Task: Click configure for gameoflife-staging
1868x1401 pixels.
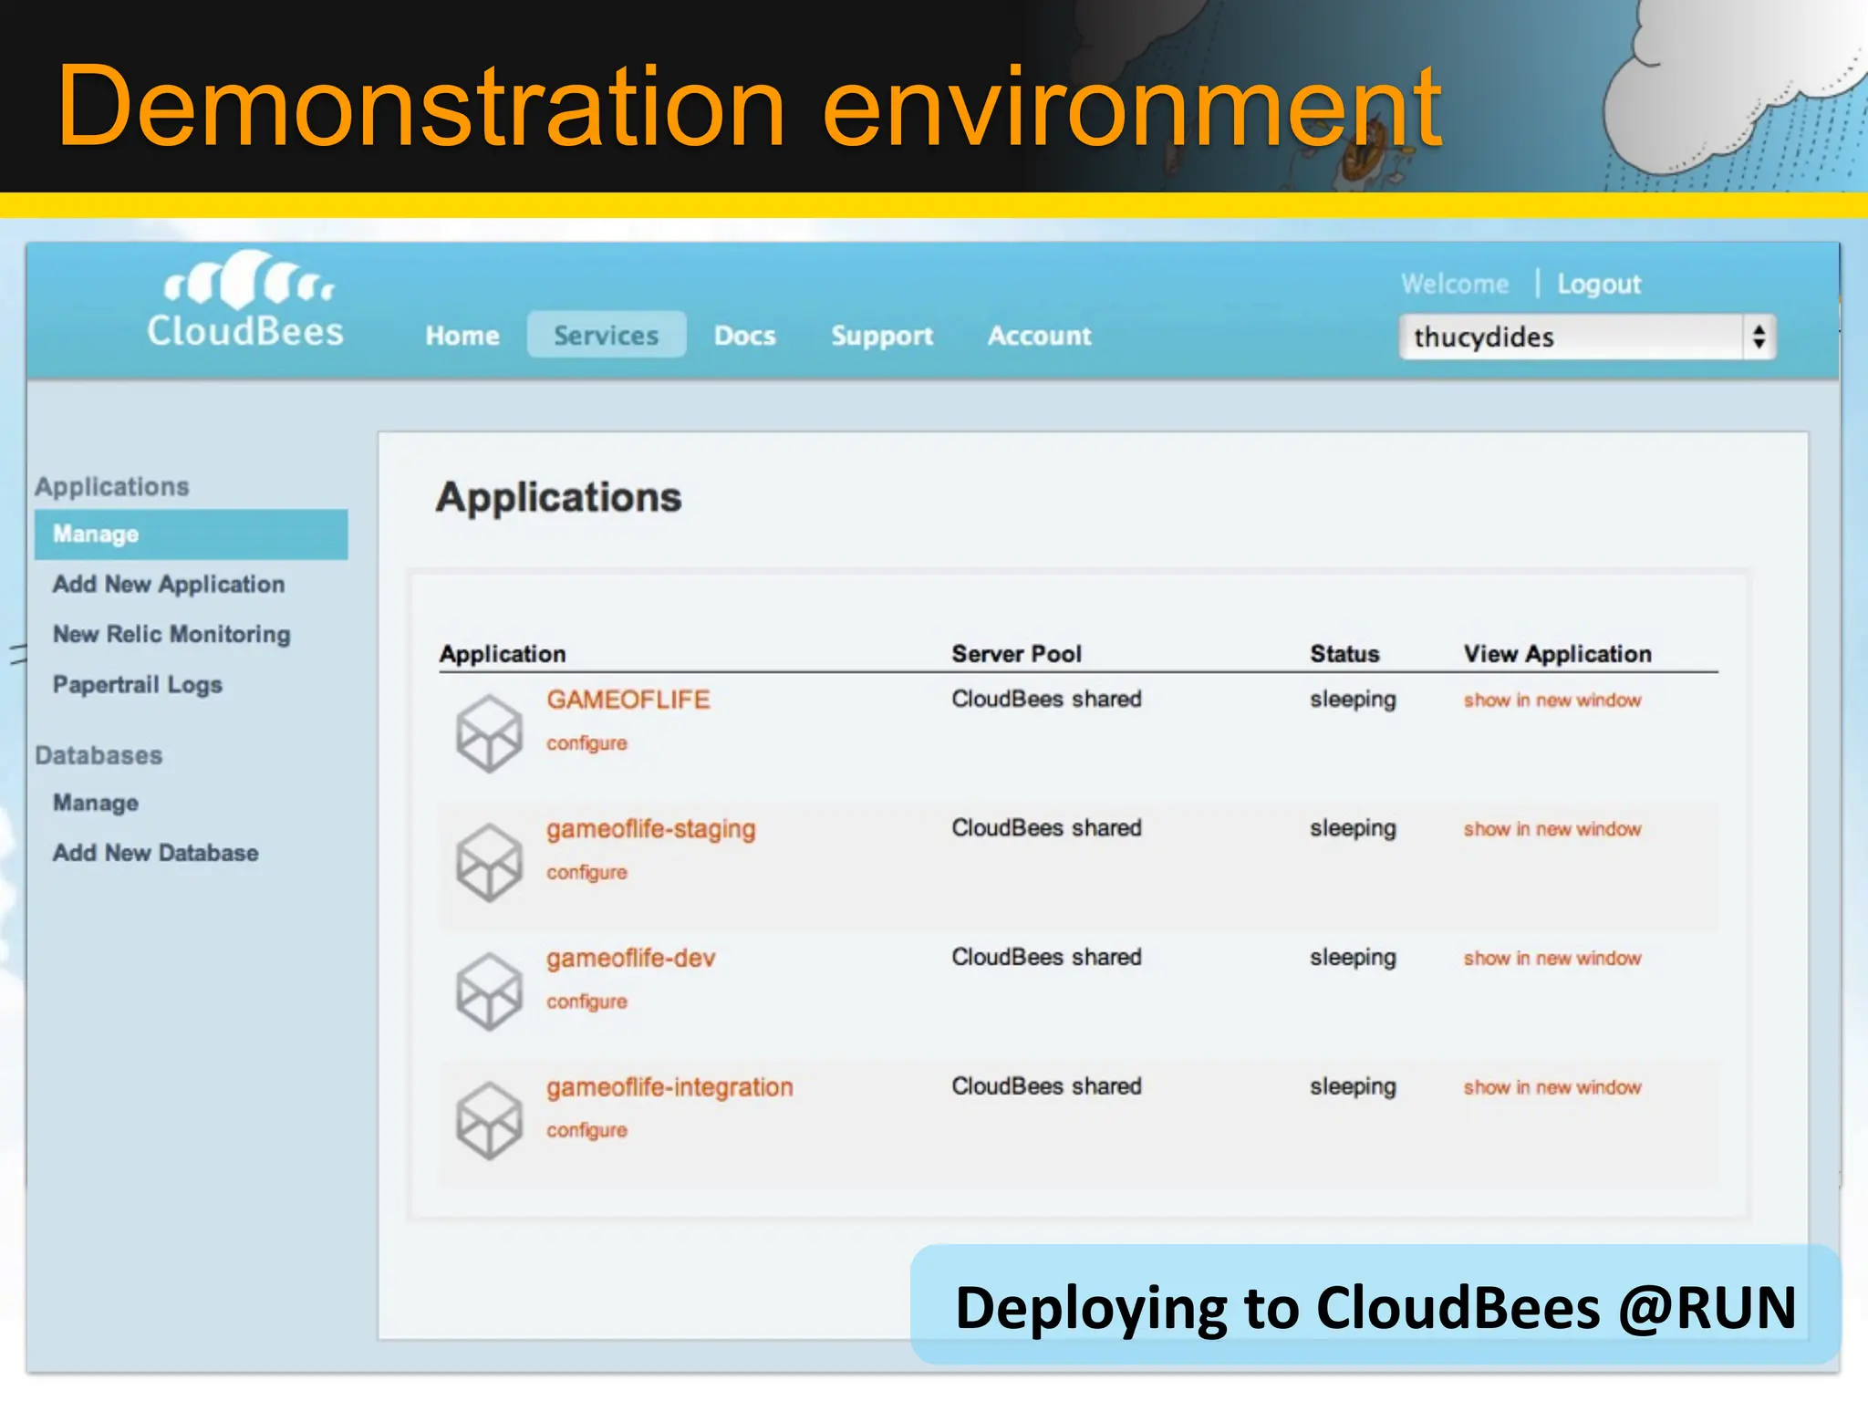Action: point(587,873)
